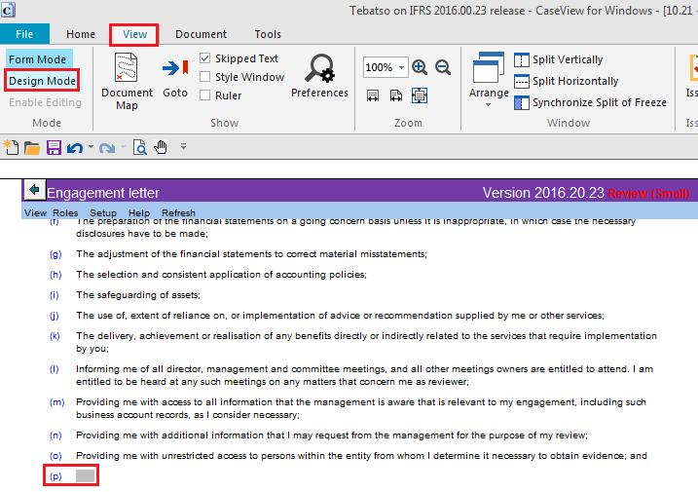Viewport: 698px width, 492px height.
Task: Click the zoom in magnifier
Action: point(421,67)
